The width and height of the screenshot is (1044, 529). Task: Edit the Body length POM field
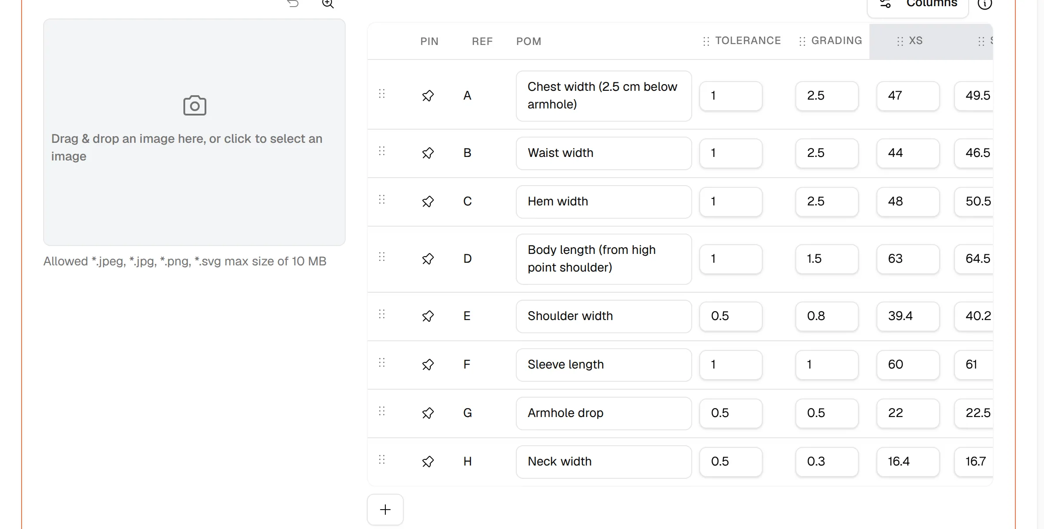pos(604,259)
